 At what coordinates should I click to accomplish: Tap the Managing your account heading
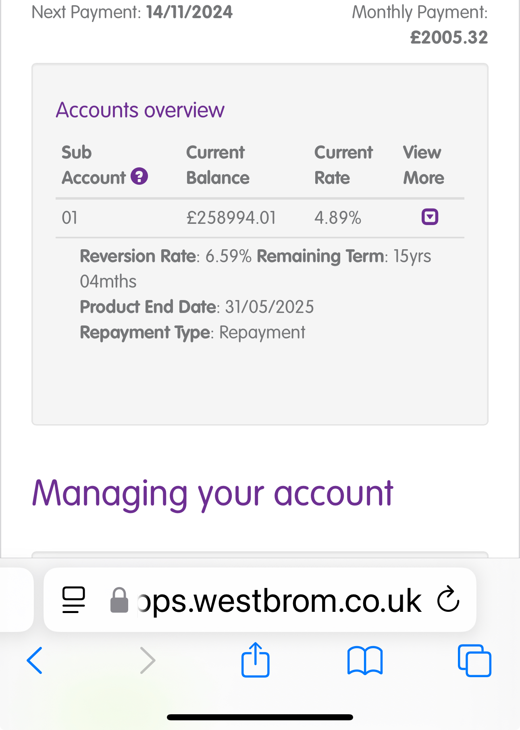click(x=212, y=494)
